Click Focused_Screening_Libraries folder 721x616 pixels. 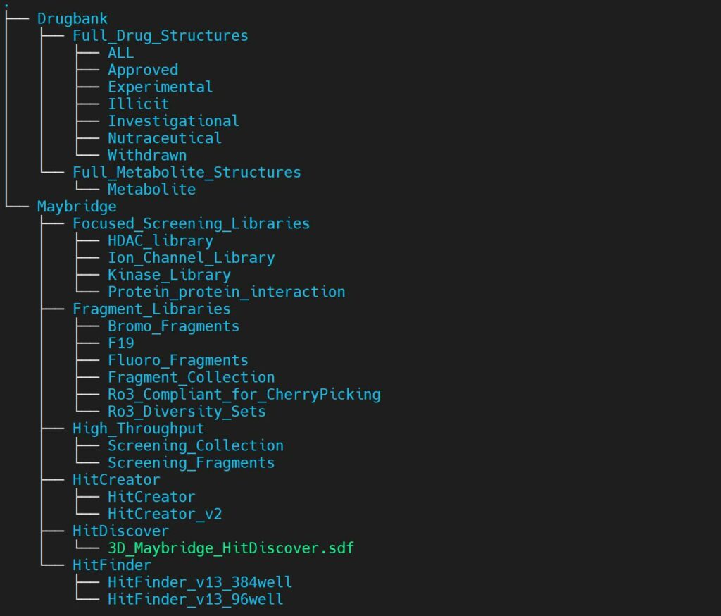coord(191,223)
